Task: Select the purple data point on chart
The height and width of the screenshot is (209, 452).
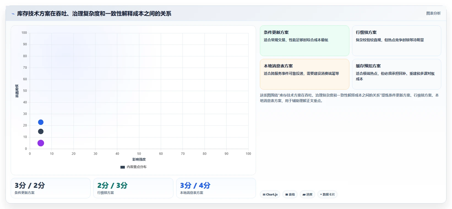Action: tap(41, 143)
